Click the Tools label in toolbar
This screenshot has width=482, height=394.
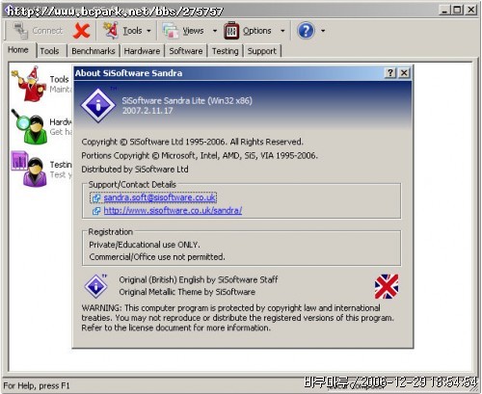132,31
